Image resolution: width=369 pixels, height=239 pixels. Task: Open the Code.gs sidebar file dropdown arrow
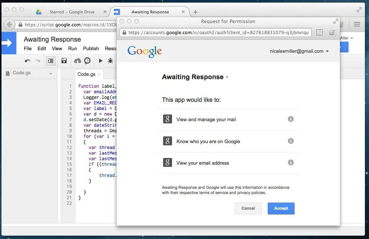51,74
